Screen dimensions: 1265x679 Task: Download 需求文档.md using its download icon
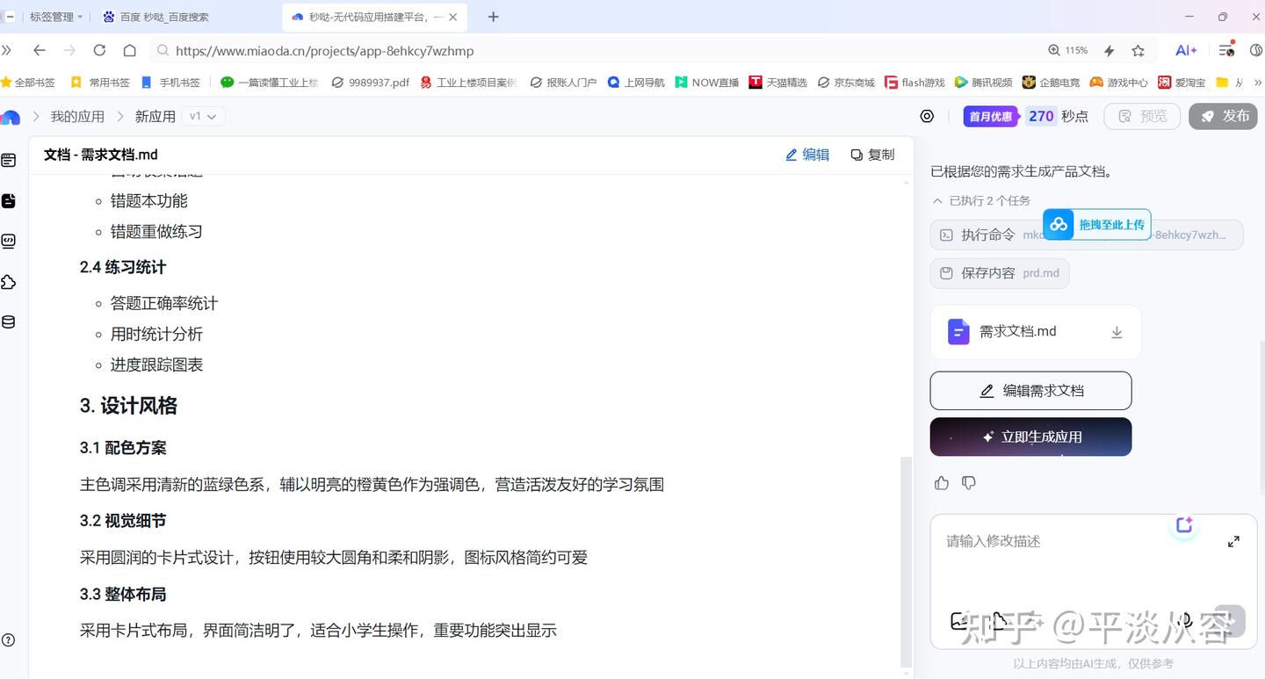(1117, 332)
